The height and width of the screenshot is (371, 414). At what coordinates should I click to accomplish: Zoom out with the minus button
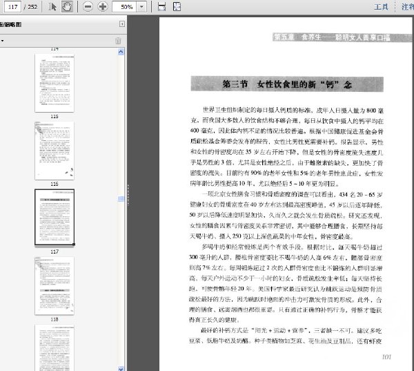tap(88, 7)
